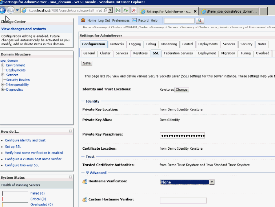Click the Record icon in toolbar
Viewport: 275px width, 207px height.
point(134,20)
